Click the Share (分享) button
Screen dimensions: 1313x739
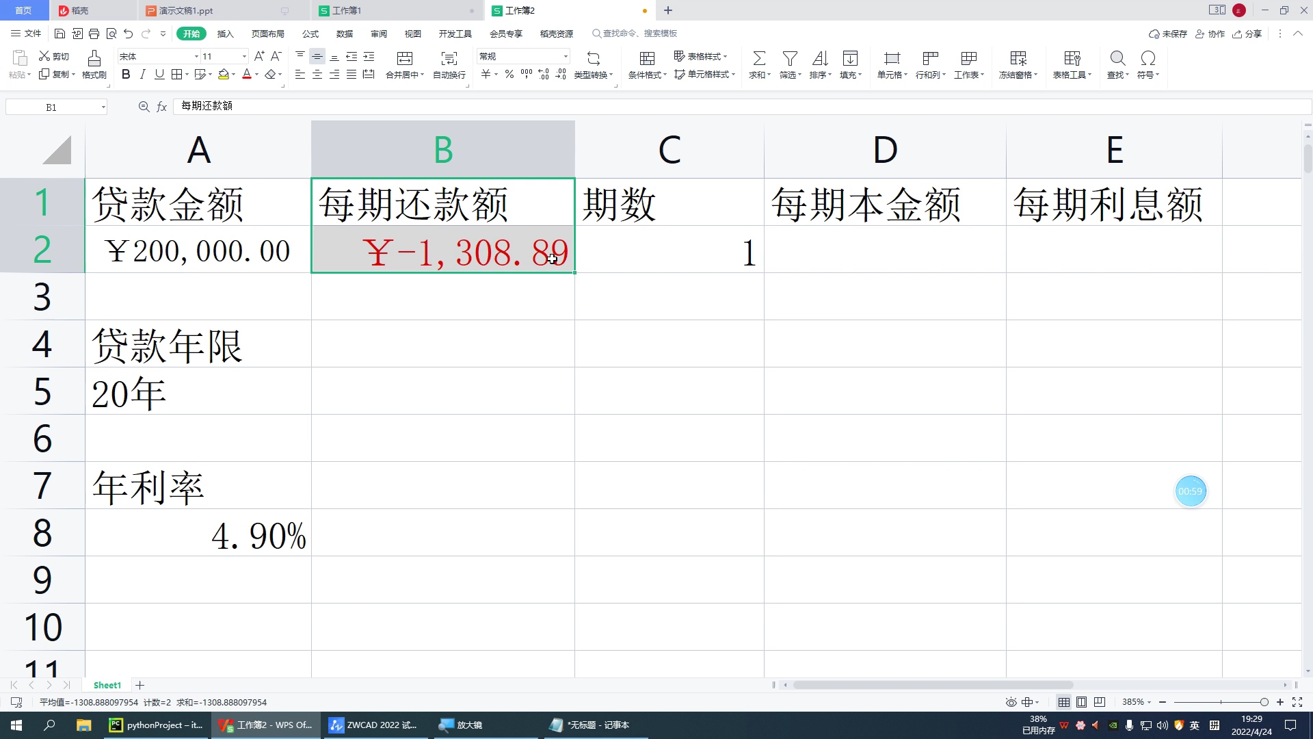(1247, 34)
